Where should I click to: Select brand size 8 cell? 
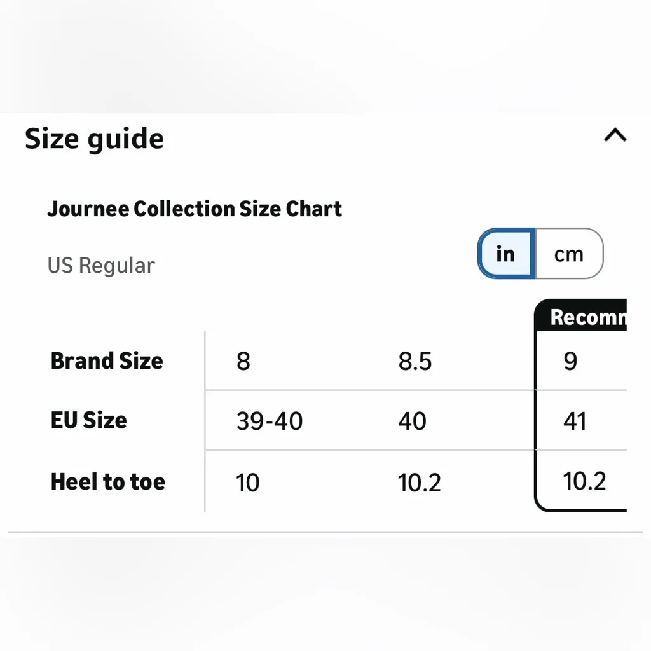[x=243, y=361]
